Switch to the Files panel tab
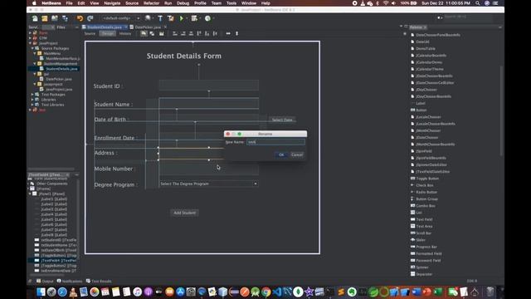531x299 pixels. 61,27
